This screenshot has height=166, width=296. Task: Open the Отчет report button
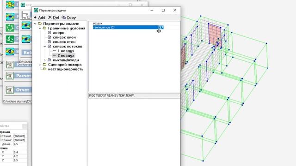[23, 90]
